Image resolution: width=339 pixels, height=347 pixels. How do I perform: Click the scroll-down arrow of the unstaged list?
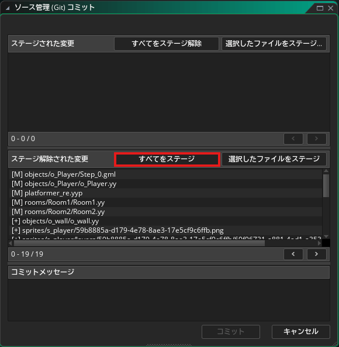(x=326, y=236)
